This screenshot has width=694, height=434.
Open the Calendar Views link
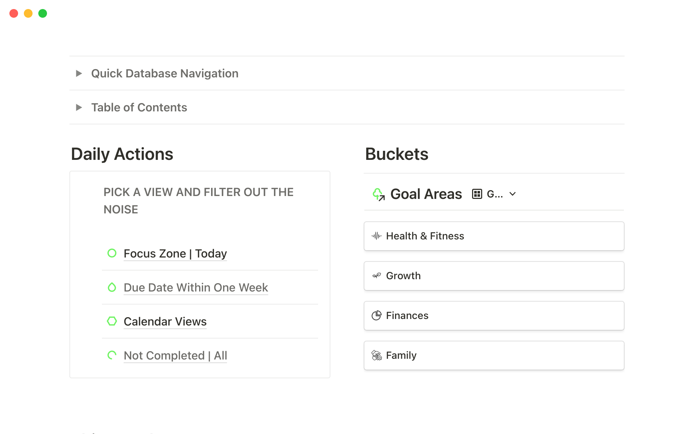(x=165, y=322)
